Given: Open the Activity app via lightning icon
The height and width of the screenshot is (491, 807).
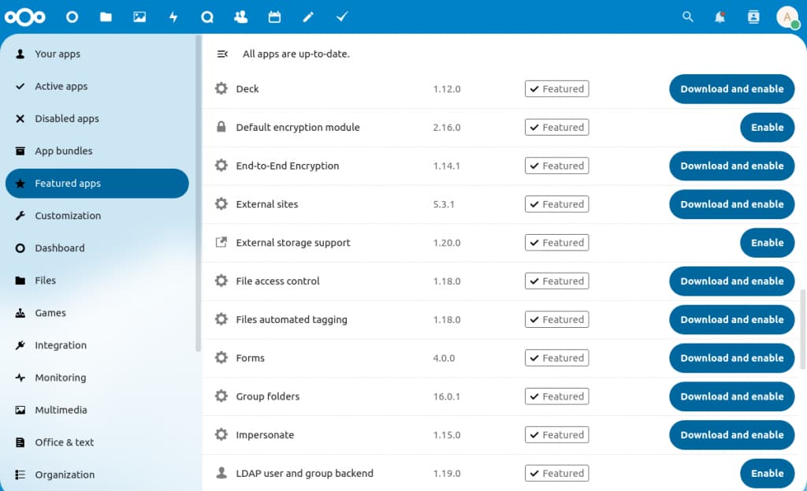Looking at the screenshot, I should 174,17.
